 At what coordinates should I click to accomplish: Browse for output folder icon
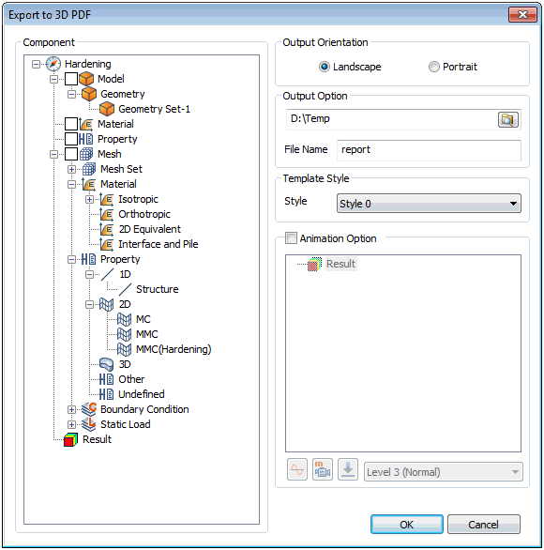tap(508, 119)
